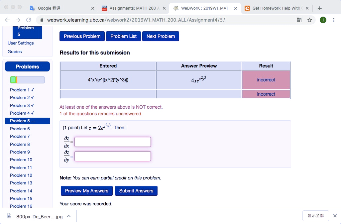Open Chrome's three-dot menu
Viewport: 341px width, 224px height.
[x=334, y=20]
